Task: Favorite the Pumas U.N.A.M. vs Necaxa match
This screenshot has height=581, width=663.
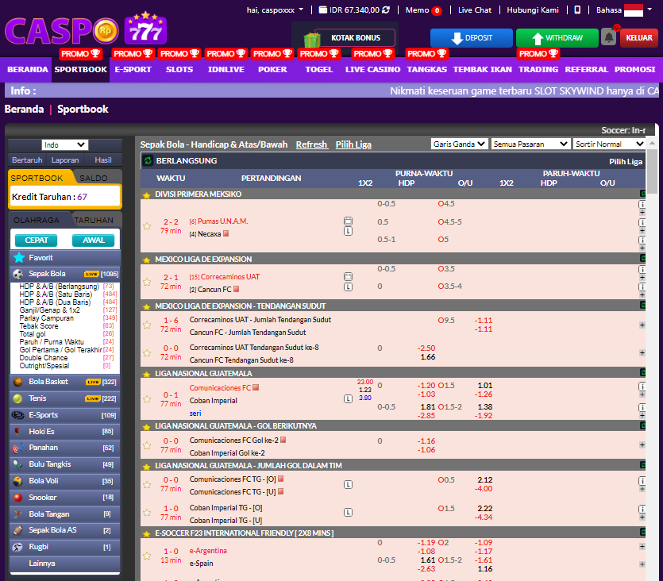Action: 147,226
